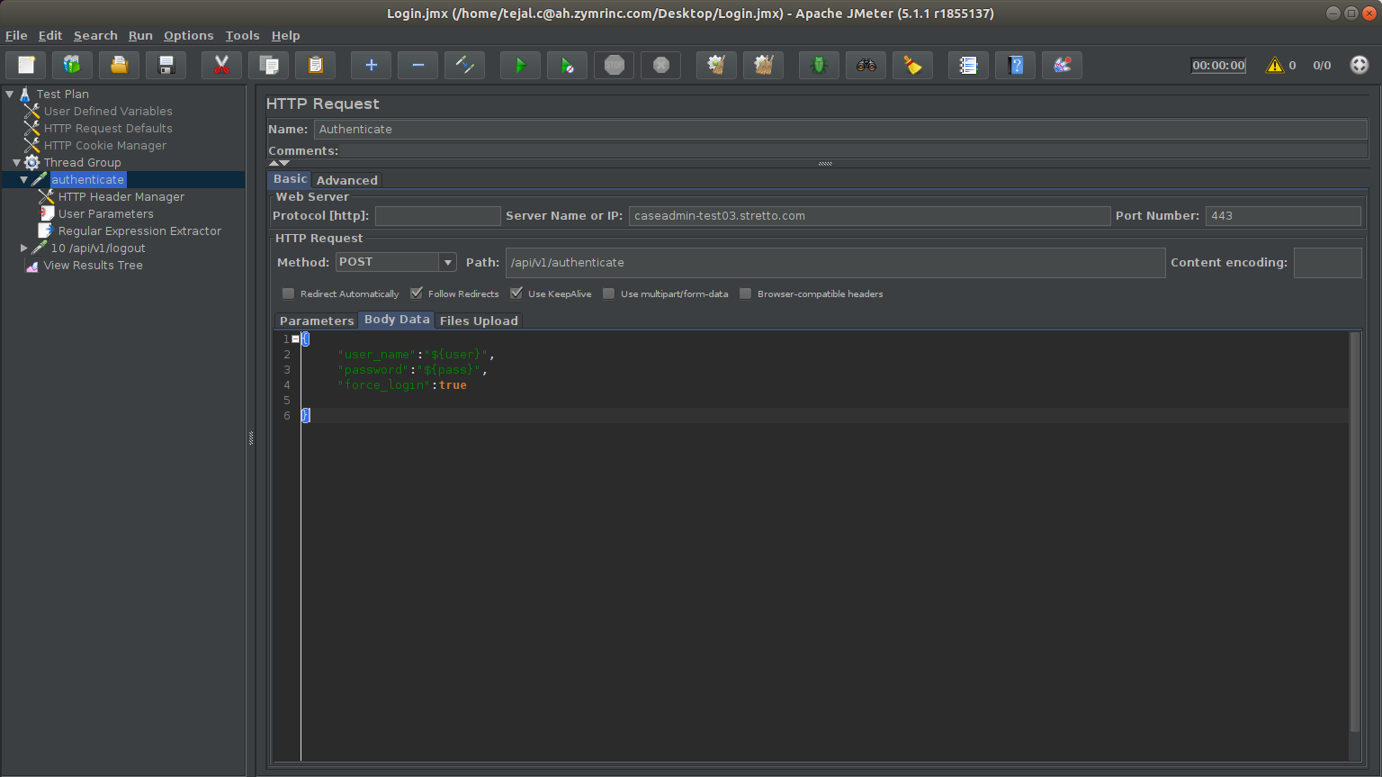Uncheck Use KeepAlive checkbox

click(x=516, y=294)
